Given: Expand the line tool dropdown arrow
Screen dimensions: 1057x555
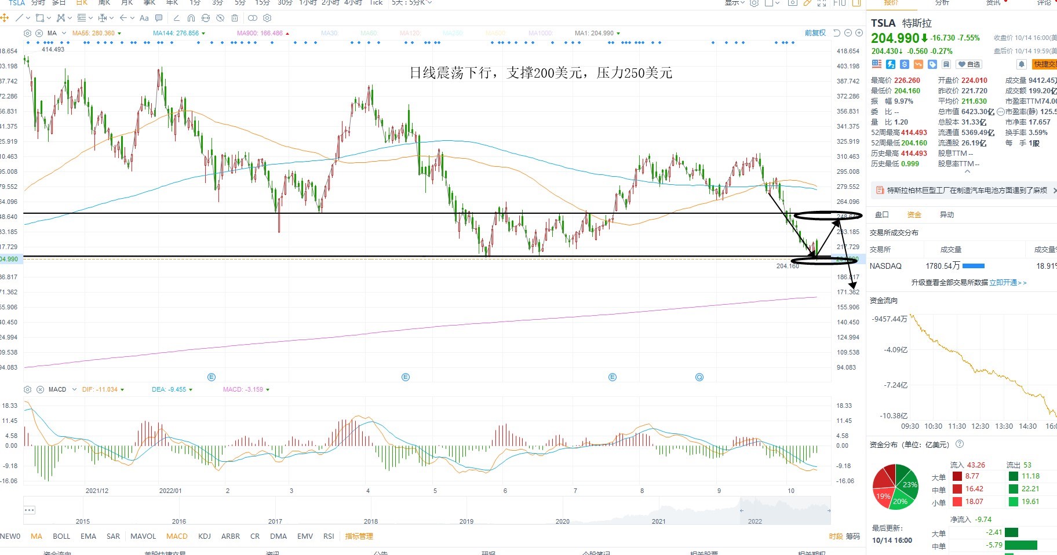Looking at the screenshot, I should point(28,18).
